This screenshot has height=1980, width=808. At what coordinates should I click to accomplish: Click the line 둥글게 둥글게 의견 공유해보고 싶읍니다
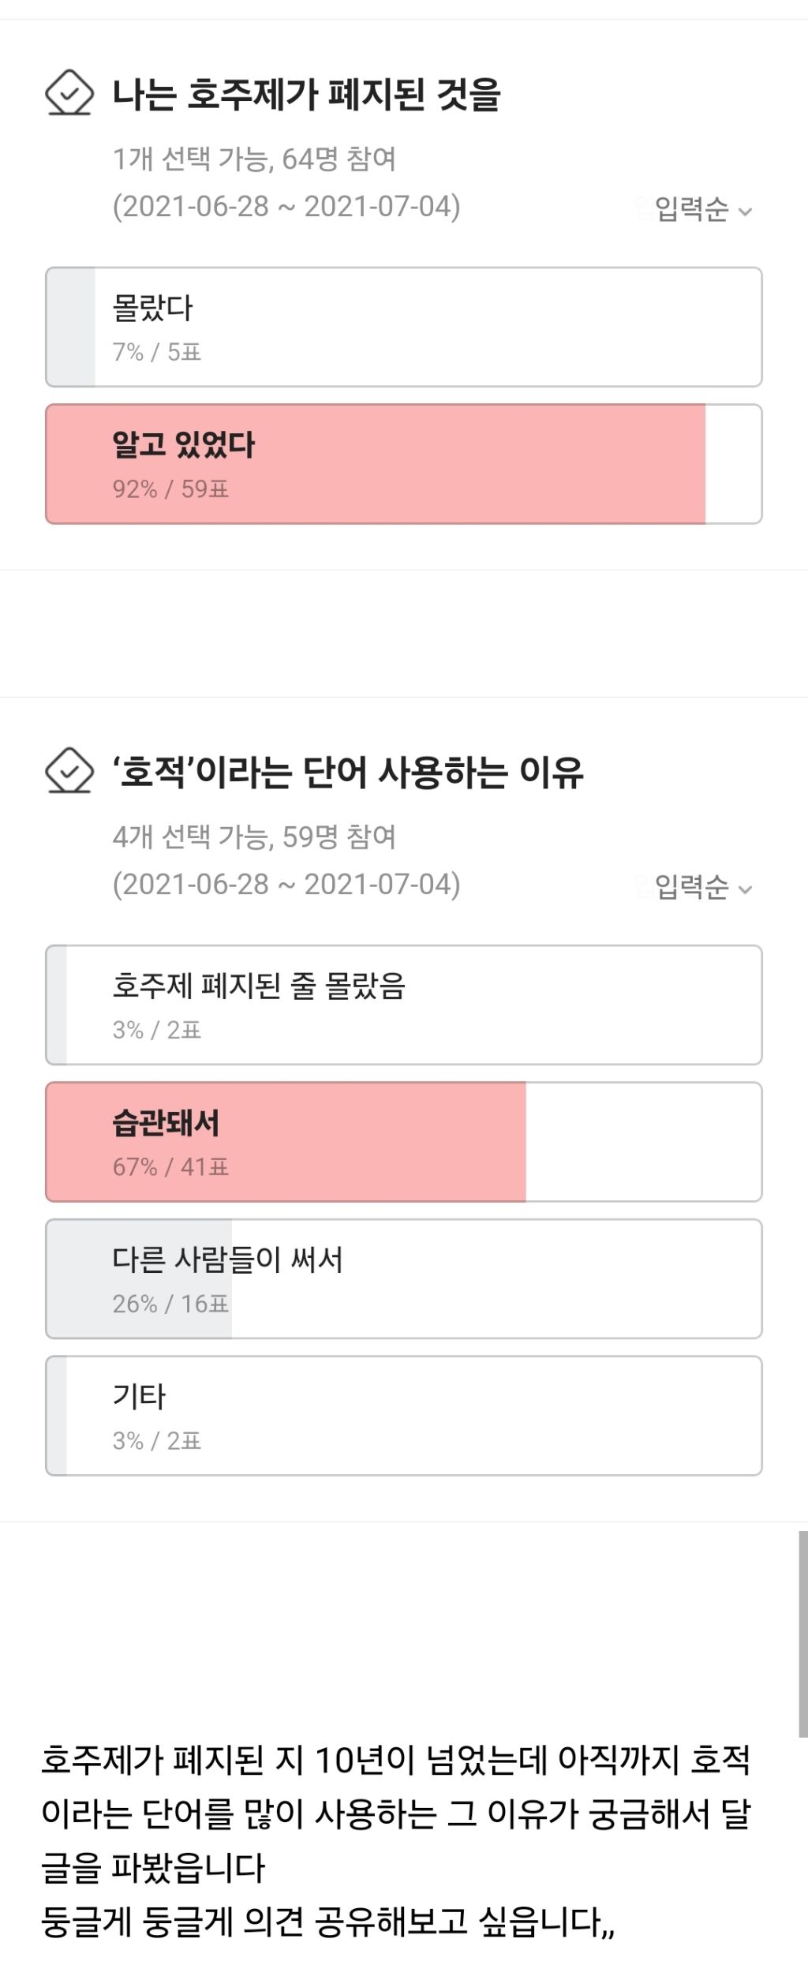pyautogui.click(x=327, y=1922)
